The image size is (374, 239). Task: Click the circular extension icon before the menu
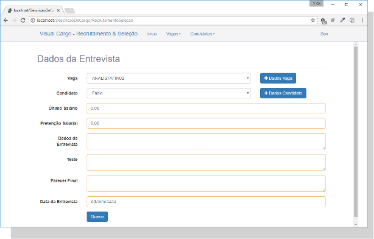(x=352, y=21)
